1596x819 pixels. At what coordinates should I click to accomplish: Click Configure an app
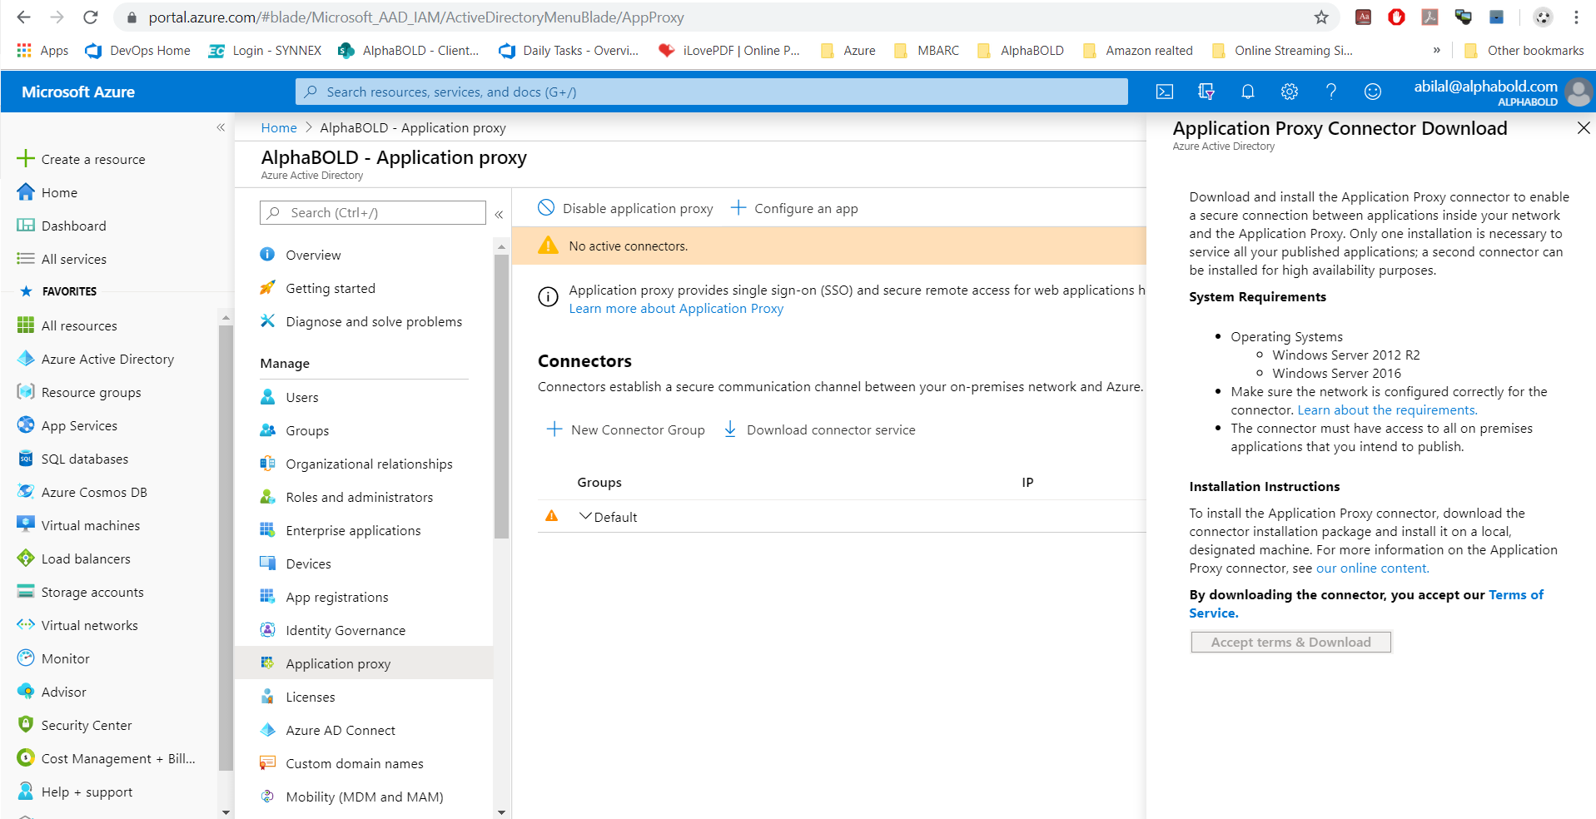[x=794, y=208]
